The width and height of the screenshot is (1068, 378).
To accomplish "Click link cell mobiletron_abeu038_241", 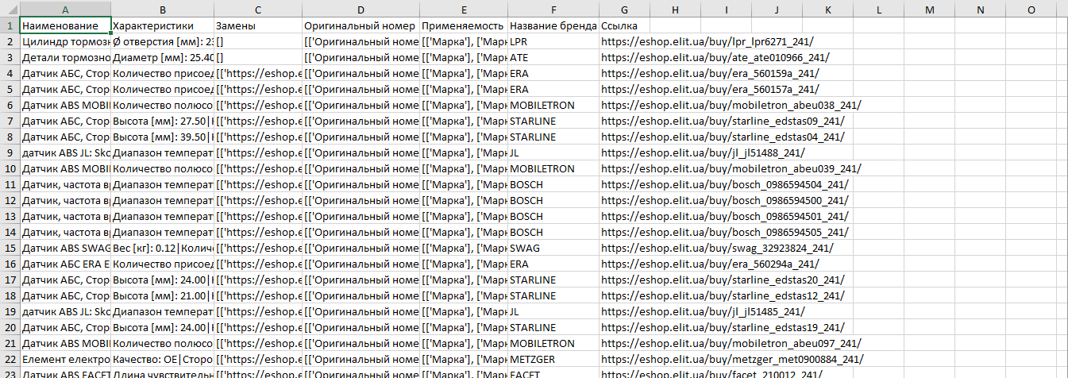I will tap(731, 105).
